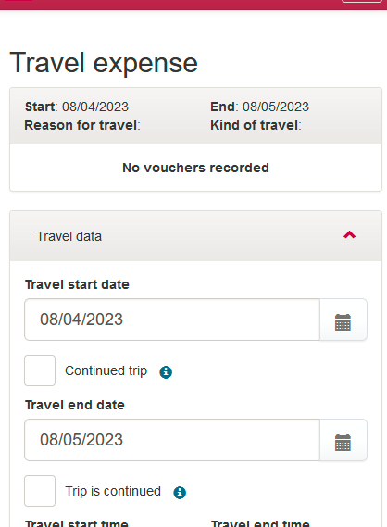This screenshot has width=387, height=527.
Task: Click the Travel expense page heading
Action: [104, 63]
